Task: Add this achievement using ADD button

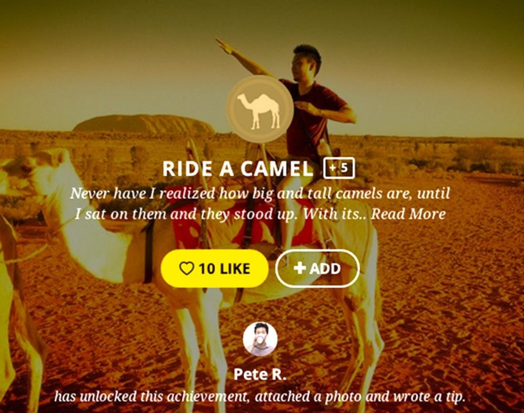Action: point(317,268)
